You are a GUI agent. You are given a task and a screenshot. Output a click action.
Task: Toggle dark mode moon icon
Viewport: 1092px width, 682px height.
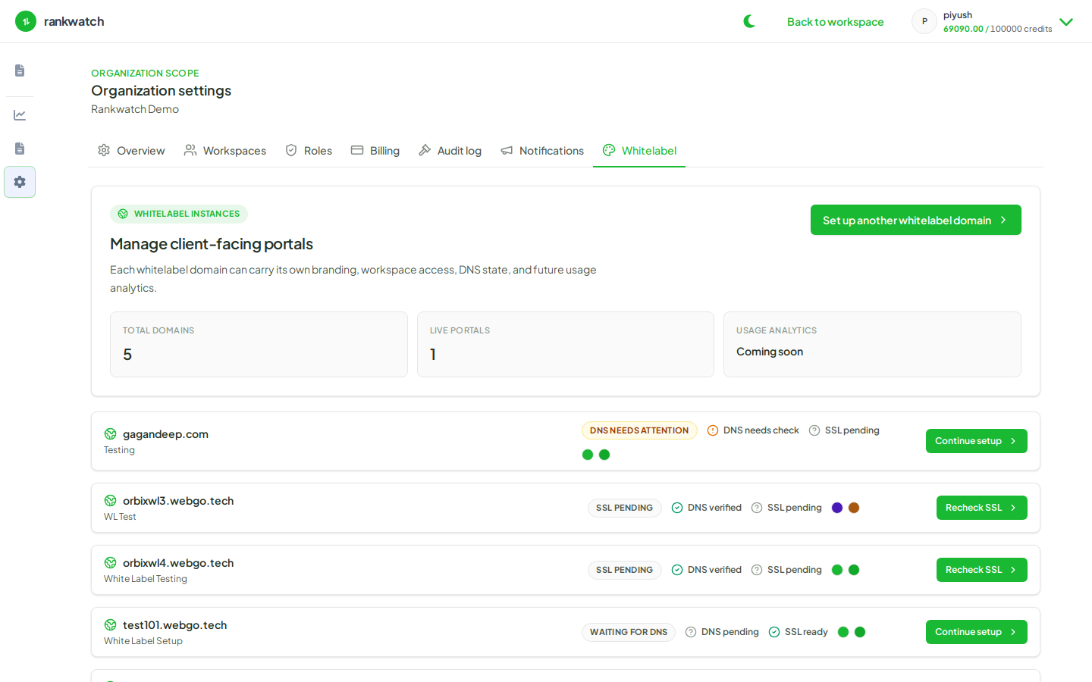point(749,21)
